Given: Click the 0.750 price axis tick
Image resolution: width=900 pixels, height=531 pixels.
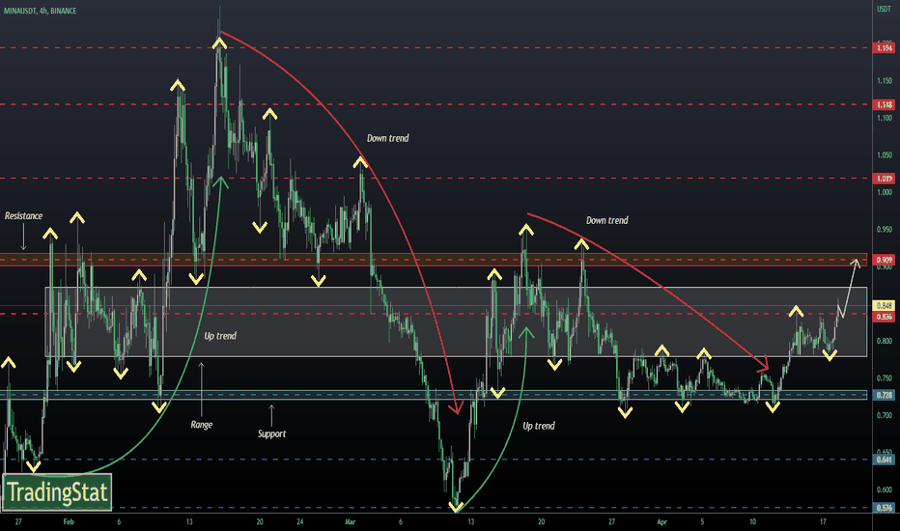Looking at the screenshot, I should tap(885, 378).
